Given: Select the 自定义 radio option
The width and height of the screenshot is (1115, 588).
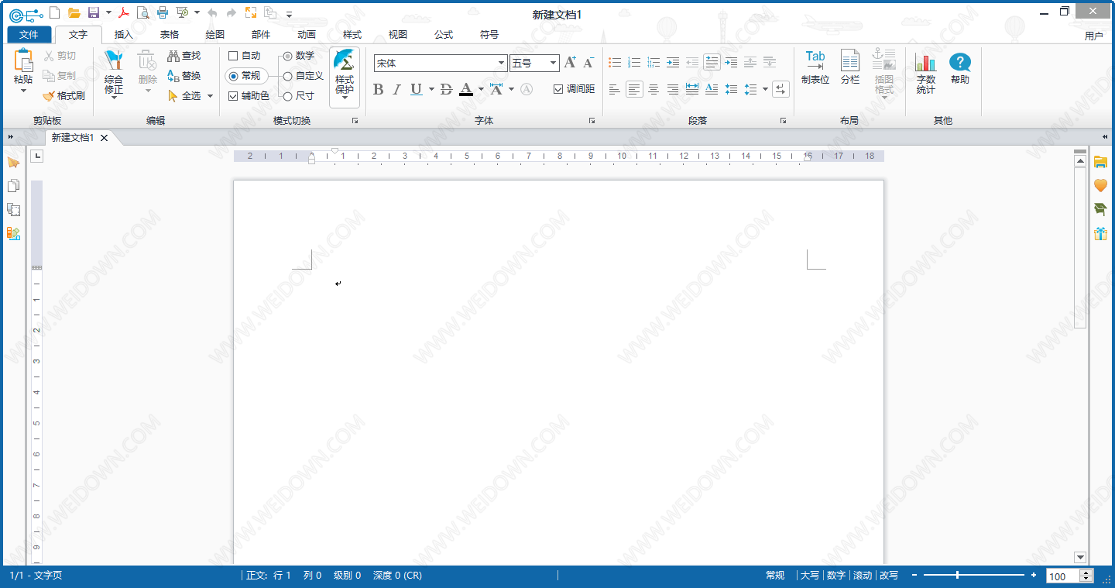Looking at the screenshot, I should pyautogui.click(x=287, y=76).
